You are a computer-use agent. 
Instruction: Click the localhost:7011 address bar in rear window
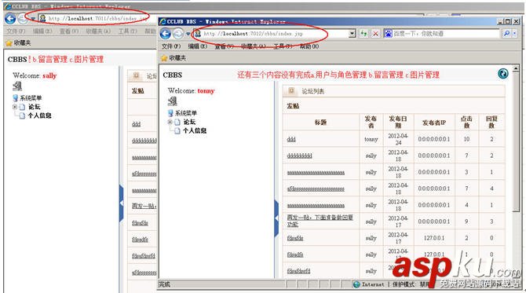point(97,18)
